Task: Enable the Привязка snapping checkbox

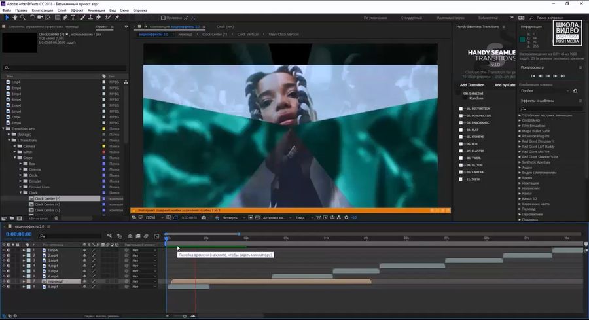Action: pos(163,18)
